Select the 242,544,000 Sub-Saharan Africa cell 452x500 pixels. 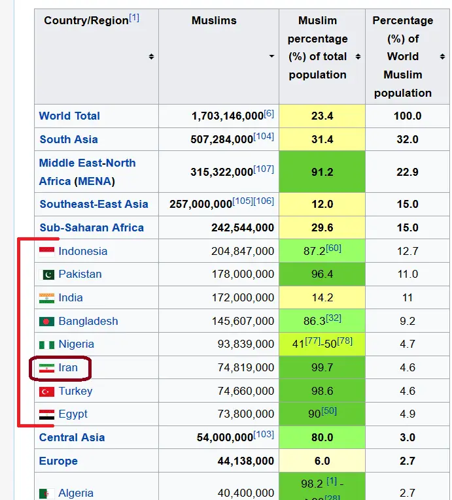[218, 227]
